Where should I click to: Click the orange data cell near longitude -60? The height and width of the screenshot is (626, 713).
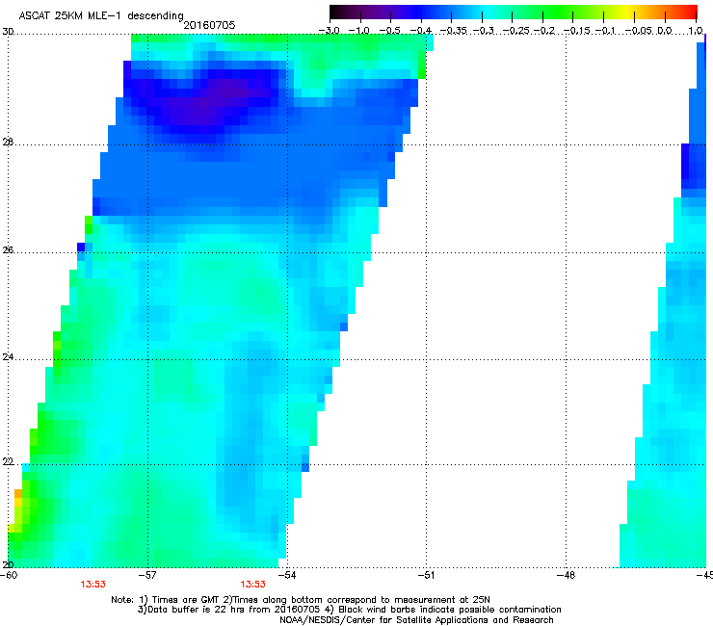pyautogui.click(x=18, y=494)
